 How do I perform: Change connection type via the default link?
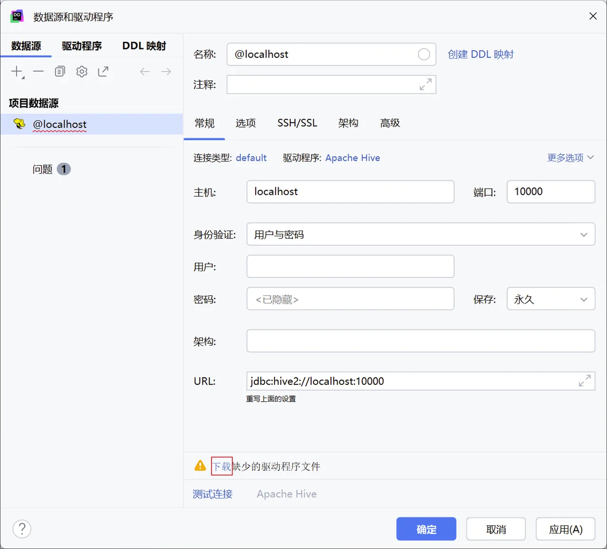[x=251, y=158]
